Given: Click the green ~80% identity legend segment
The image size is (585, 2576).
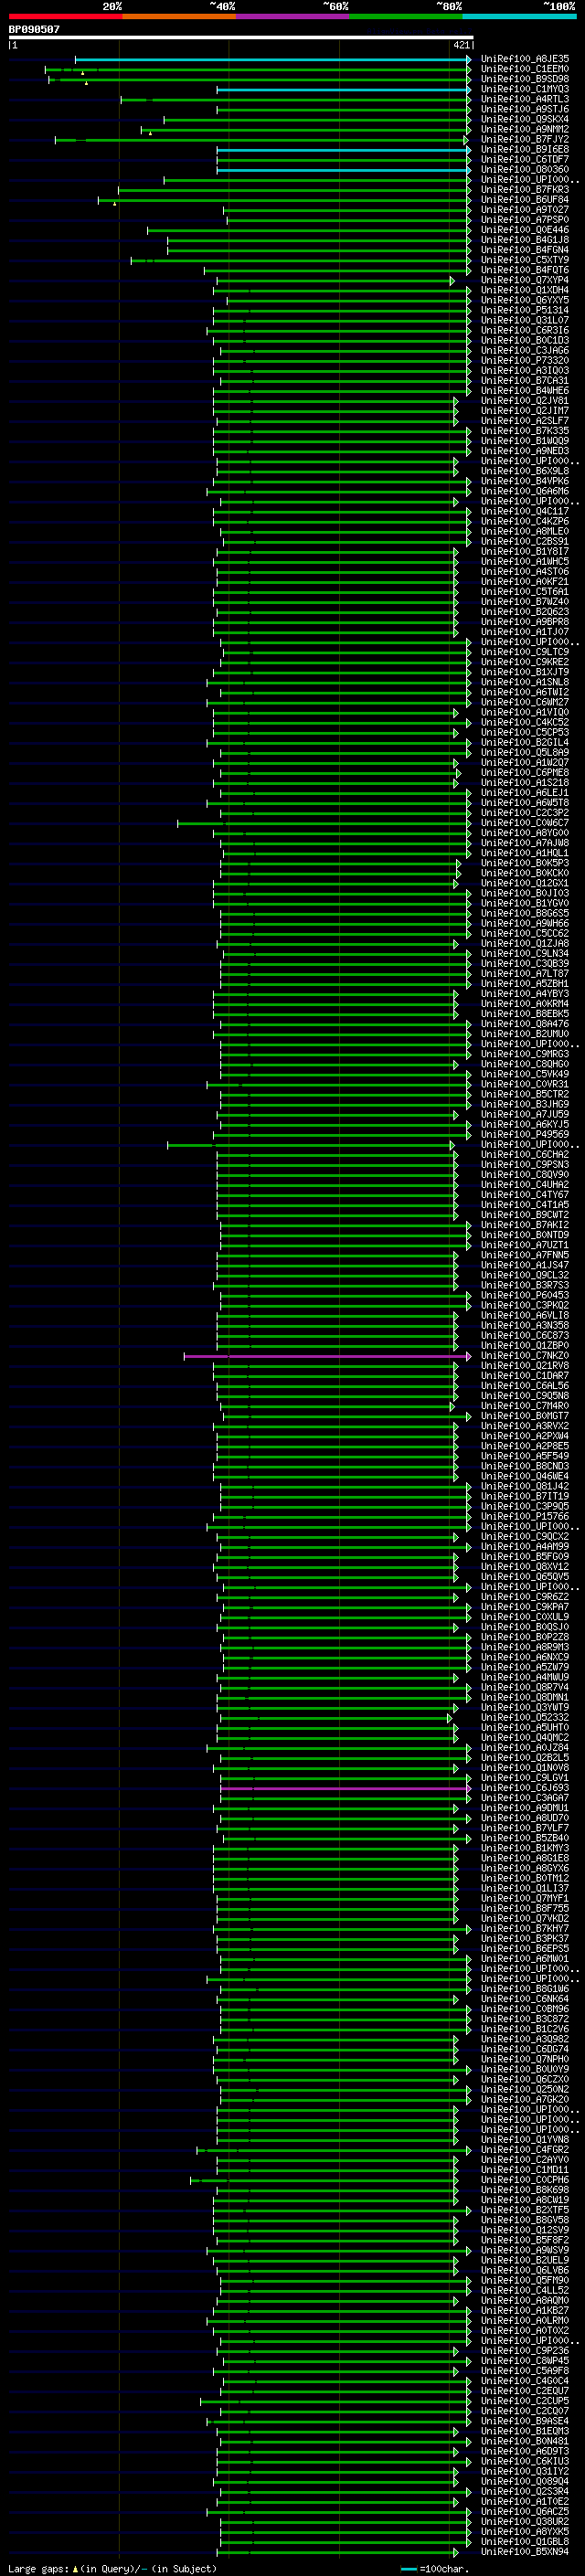Looking at the screenshot, I should [x=406, y=16].
